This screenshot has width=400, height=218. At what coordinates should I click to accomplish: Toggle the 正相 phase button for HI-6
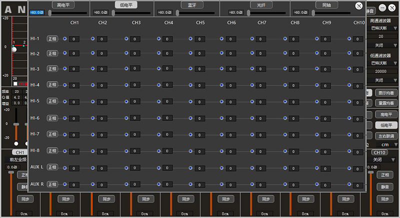pos(52,118)
